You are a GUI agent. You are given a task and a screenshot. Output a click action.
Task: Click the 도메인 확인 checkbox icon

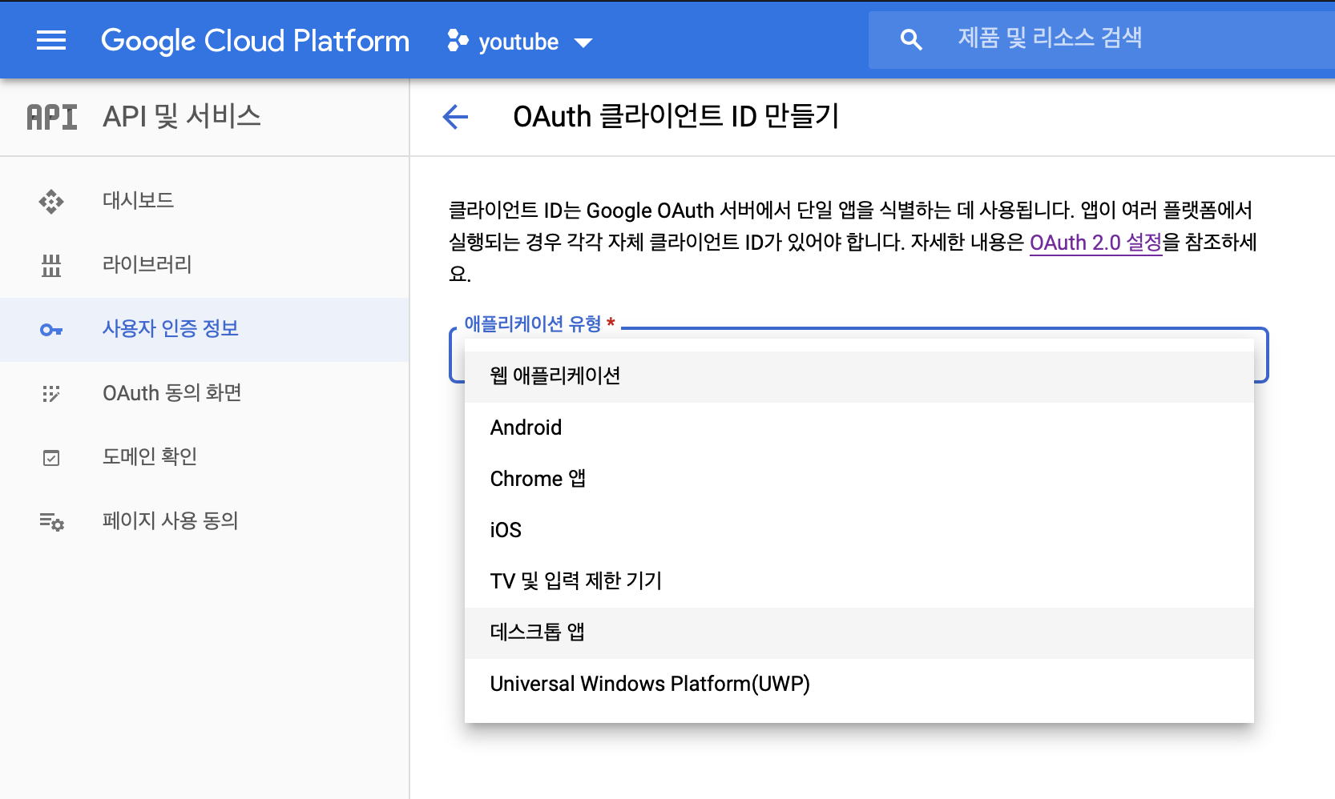tap(51, 458)
